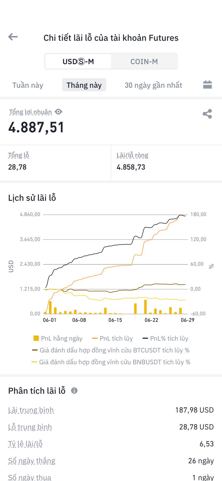Tap the back arrow icon

(x=13, y=37)
